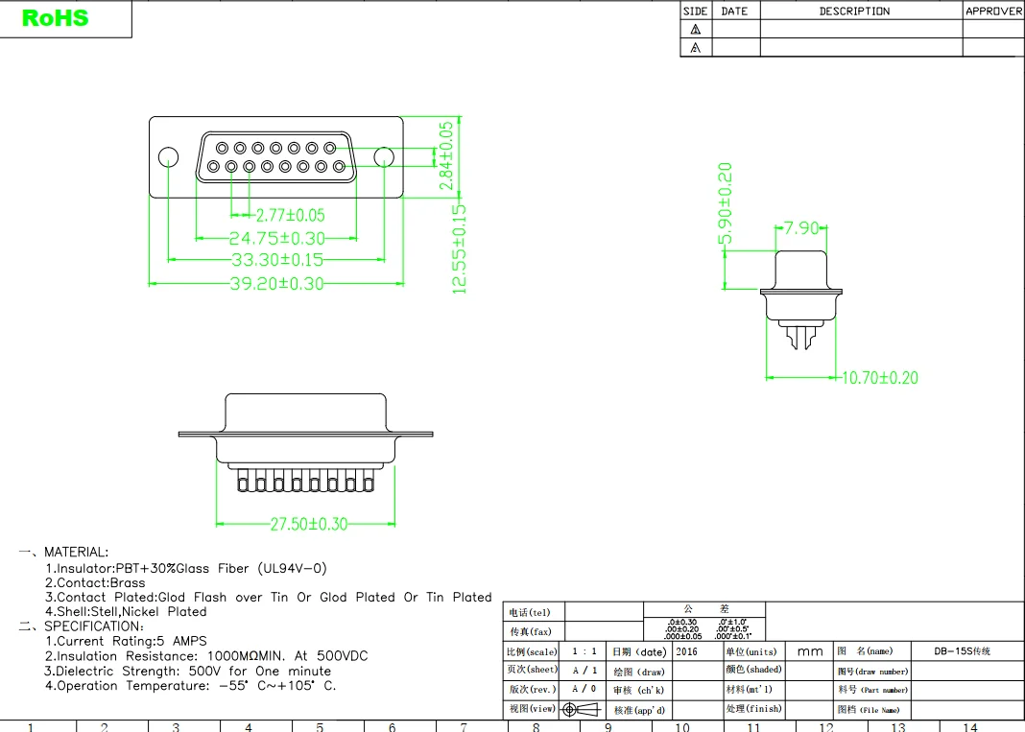This screenshot has height=732, width=1025.
Task: Select the left mounting hole on front view
Action: click(x=168, y=157)
